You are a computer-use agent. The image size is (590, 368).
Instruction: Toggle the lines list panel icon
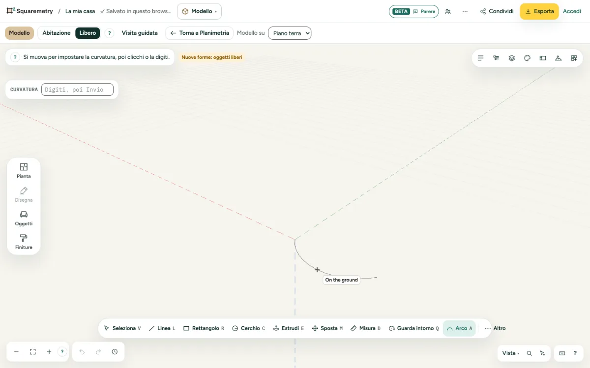(481, 58)
